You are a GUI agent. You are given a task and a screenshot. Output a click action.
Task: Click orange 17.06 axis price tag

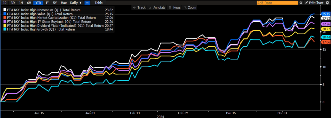[326, 42]
